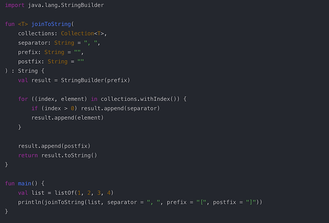Image resolution: width=329 pixels, height=223 pixels.
Task: Click the StringBuilder(prefix) constructor call
Action: [96, 80]
